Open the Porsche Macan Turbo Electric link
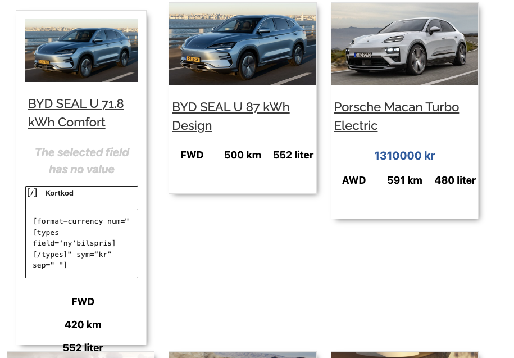This screenshot has height=358, width=514. [397, 116]
